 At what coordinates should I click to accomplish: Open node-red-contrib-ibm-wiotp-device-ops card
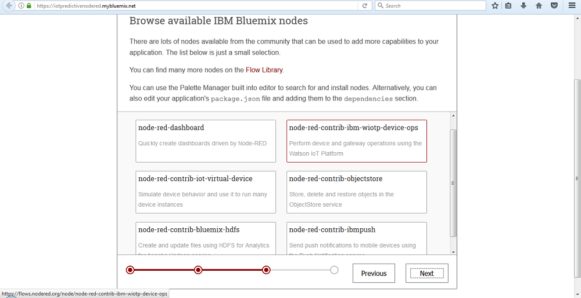coord(357,141)
